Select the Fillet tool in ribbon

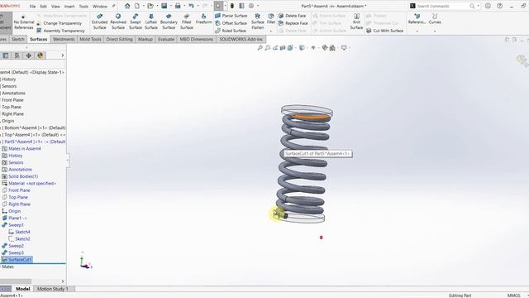tap(271, 19)
